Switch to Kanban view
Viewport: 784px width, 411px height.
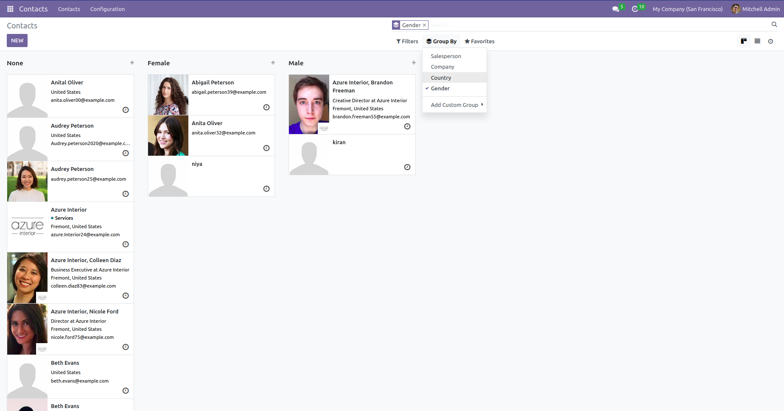tap(744, 41)
